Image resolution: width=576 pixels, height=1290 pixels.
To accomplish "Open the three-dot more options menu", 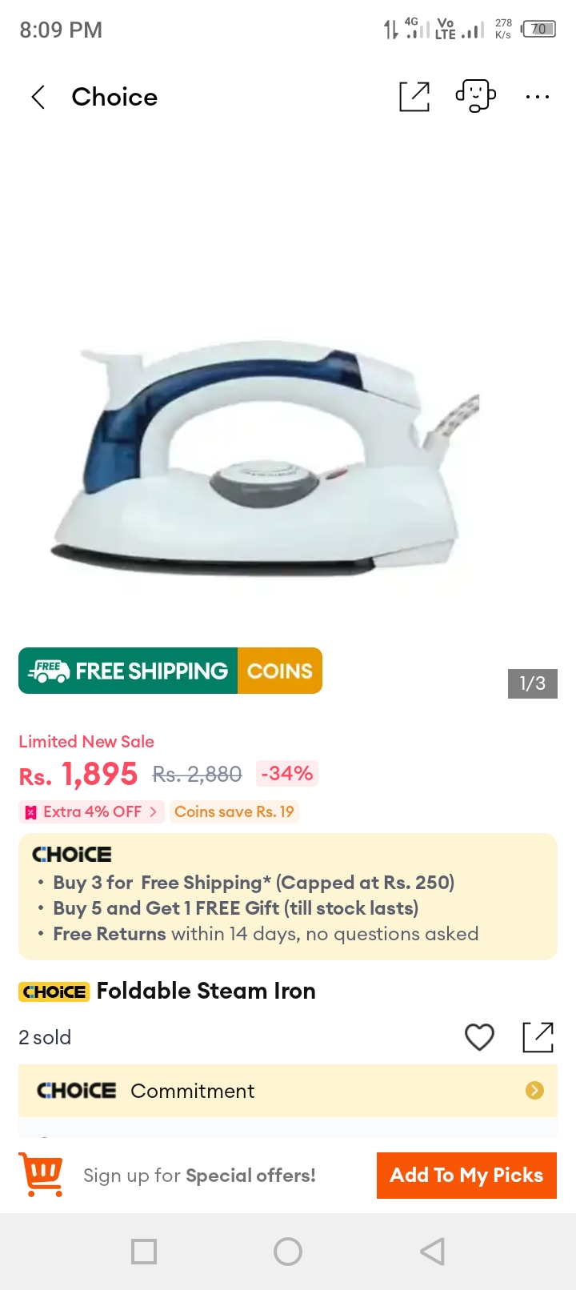I will (x=538, y=97).
